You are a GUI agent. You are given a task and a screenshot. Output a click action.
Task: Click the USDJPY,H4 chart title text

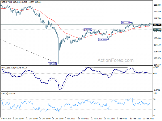[x=6, y=2]
